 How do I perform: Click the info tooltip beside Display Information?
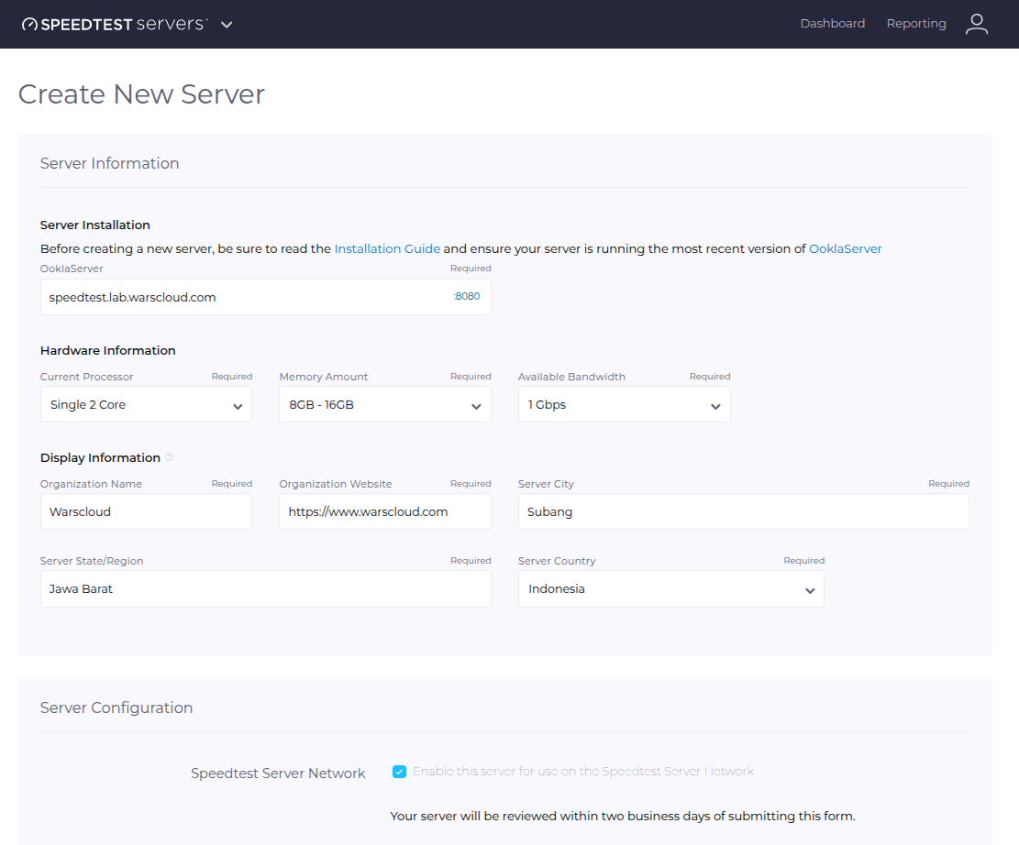pyautogui.click(x=171, y=455)
